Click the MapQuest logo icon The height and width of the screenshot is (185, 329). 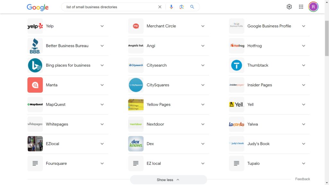coord(35,104)
